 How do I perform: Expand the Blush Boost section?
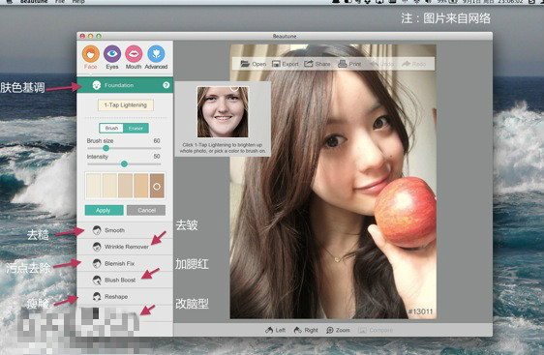125,280
